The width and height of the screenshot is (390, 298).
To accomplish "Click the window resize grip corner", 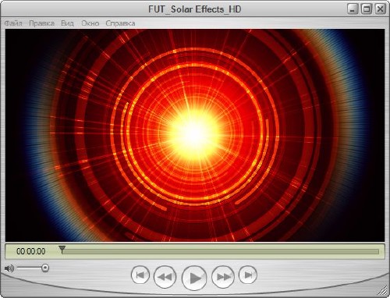I will tap(382, 290).
